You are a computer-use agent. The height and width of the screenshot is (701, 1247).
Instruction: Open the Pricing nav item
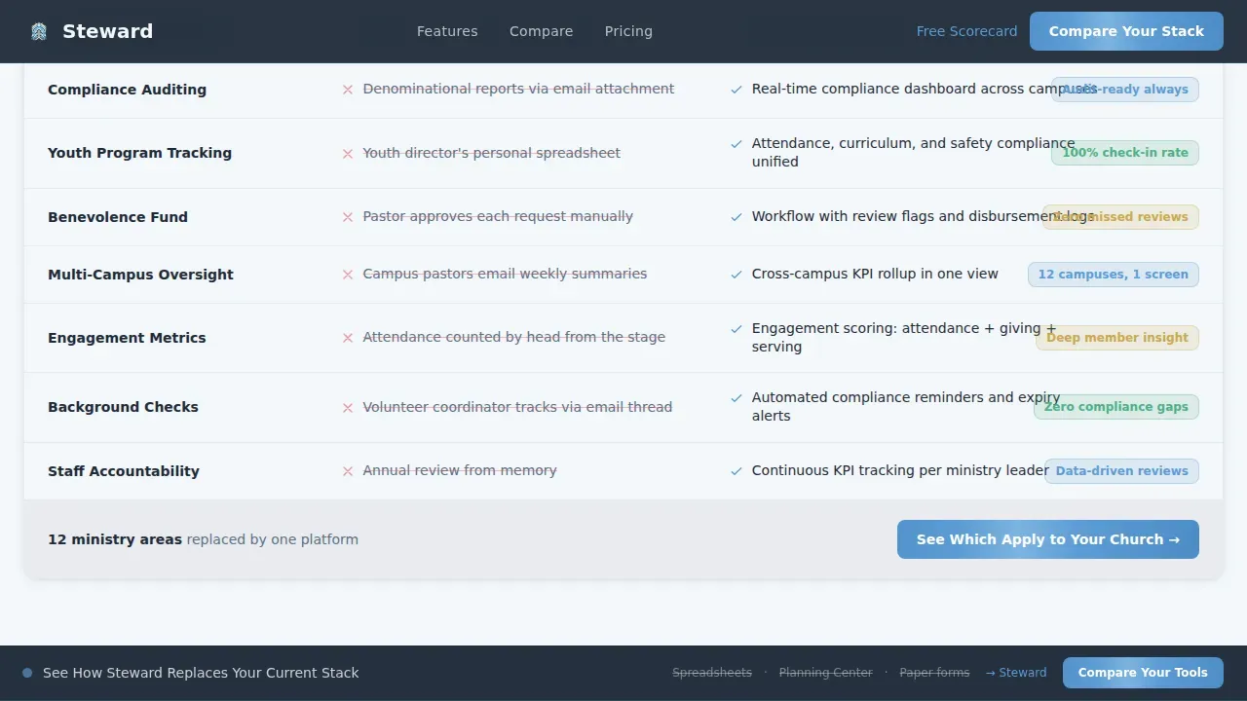pyautogui.click(x=628, y=31)
